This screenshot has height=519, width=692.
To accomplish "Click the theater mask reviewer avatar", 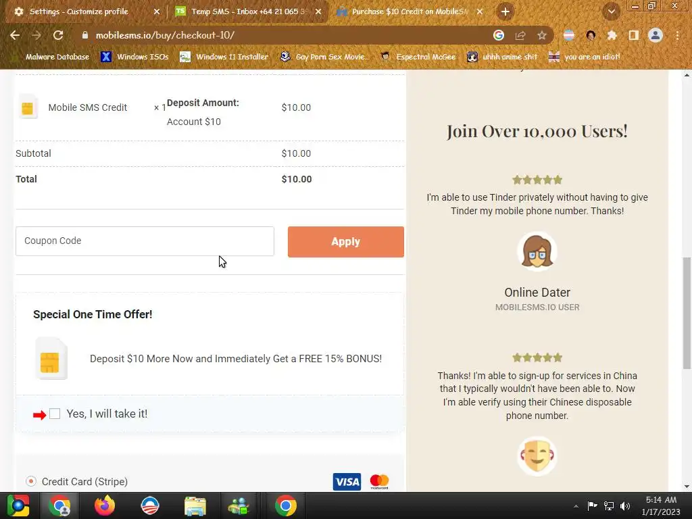I will tap(537, 456).
